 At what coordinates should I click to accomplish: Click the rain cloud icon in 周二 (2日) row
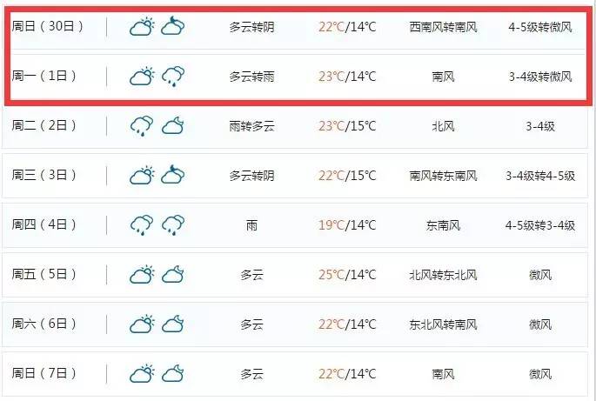pyautogui.click(x=142, y=126)
